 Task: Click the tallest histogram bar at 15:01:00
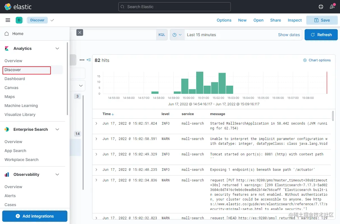(200, 83)
